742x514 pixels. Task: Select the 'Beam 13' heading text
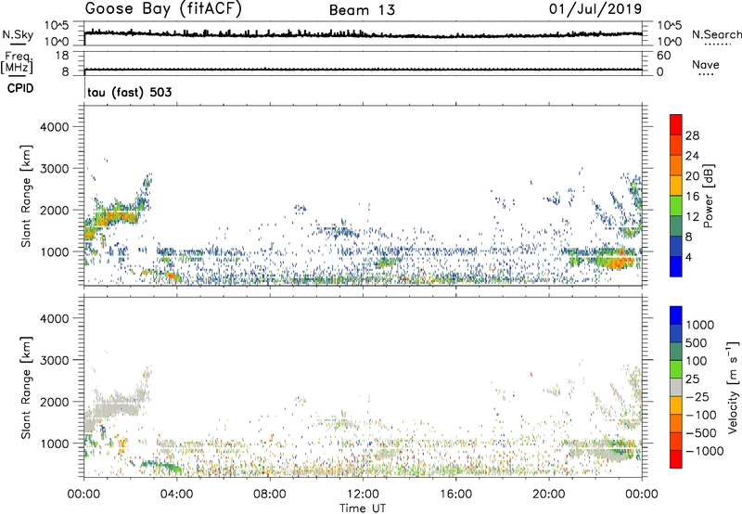pyautogui.click(x=362, y=10)
